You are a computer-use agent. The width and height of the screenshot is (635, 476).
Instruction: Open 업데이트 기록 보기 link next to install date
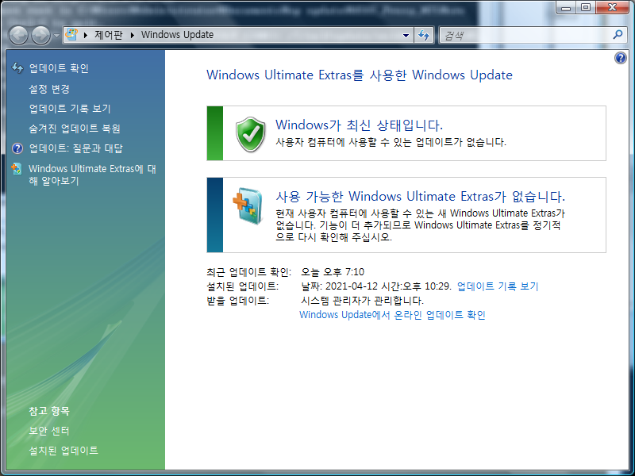(x=498, y=286)
